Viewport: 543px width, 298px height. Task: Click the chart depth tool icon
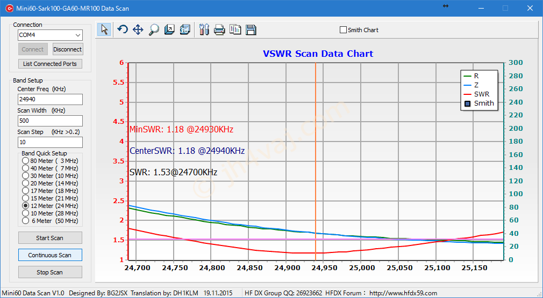169,29
